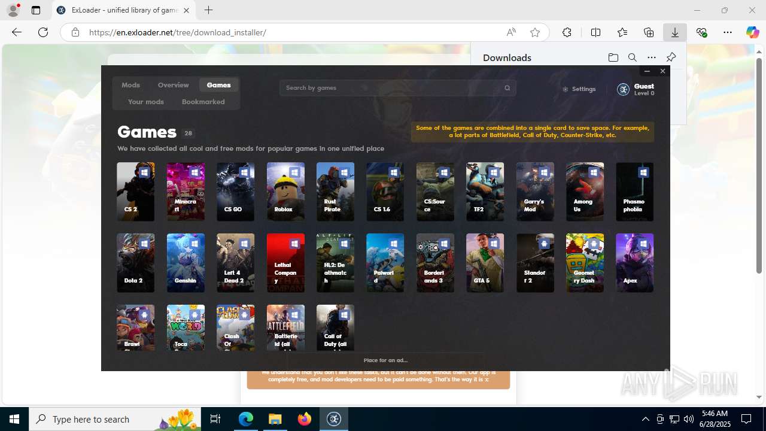The width and height of the screenshot is (766, 431).
Task: Open the Brawl Stars game card
Action: [136, 327]
